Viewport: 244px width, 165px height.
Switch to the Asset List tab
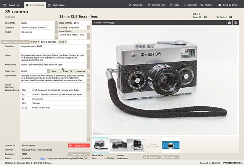point(13,5)
